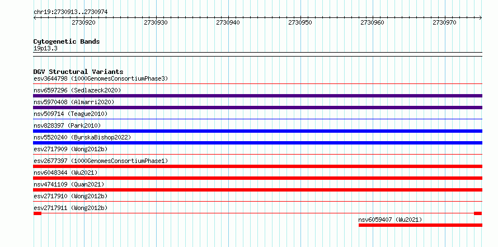Click the short red bar of nsv6059407
498x247 pixels.
click(421, 225)
